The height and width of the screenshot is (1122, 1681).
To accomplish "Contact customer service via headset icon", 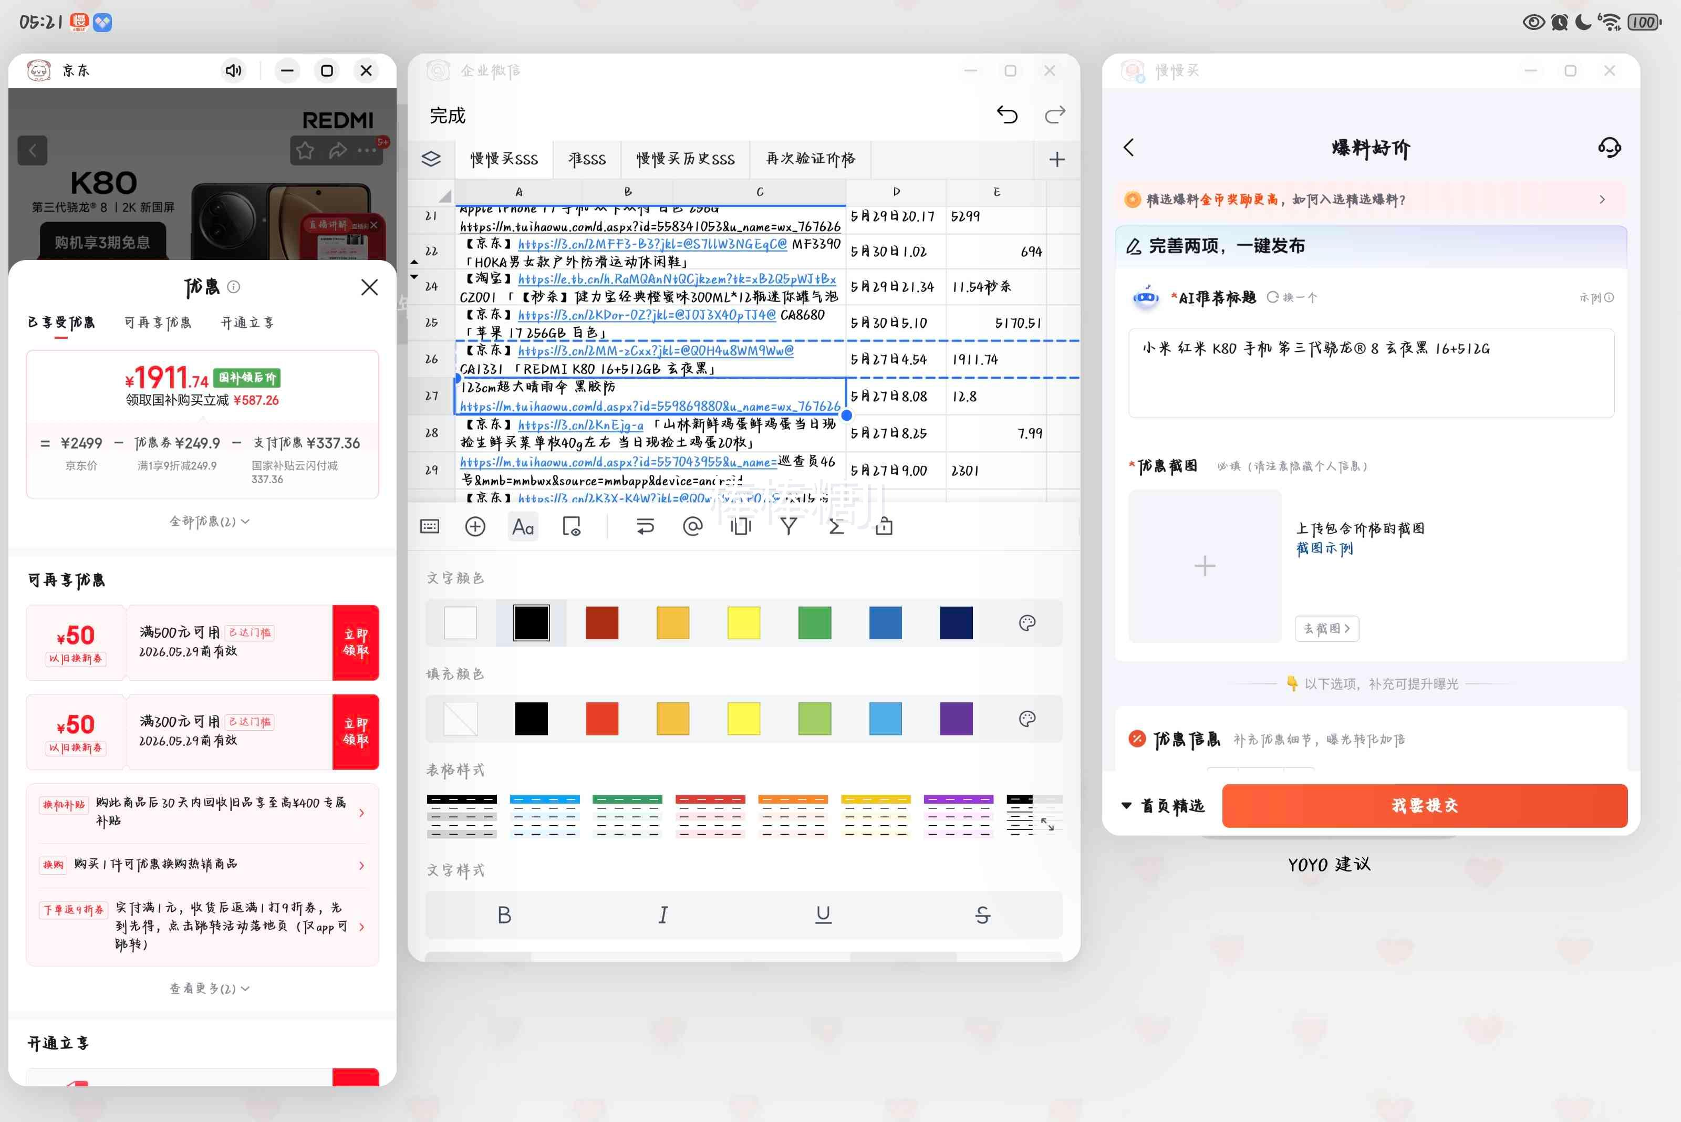I will click(1609, 148).
